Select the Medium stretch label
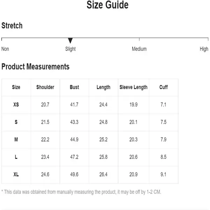The image size is (210, 210). coord(139,49)
